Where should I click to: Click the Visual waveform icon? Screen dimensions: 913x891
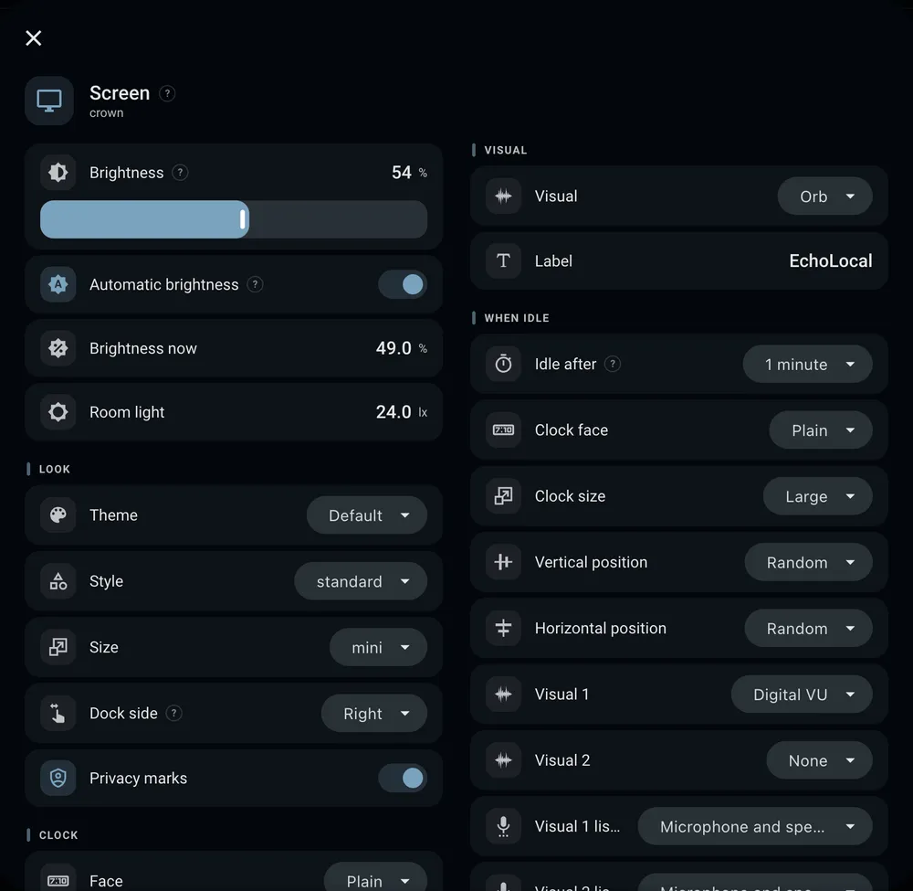click(504, 196)
